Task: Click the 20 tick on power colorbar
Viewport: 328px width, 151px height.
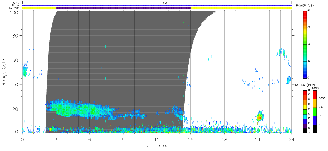Action: (x=309, y=44)
